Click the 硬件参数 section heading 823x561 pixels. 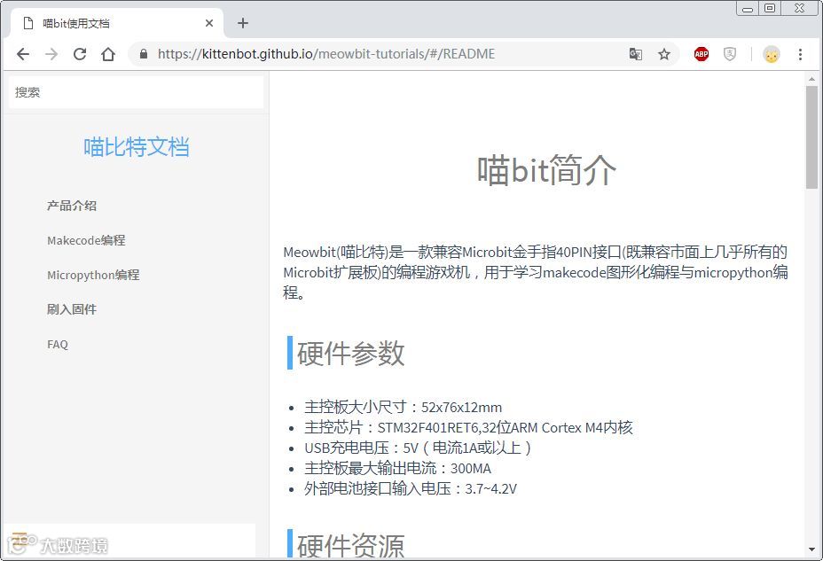[x=350, y=353]
